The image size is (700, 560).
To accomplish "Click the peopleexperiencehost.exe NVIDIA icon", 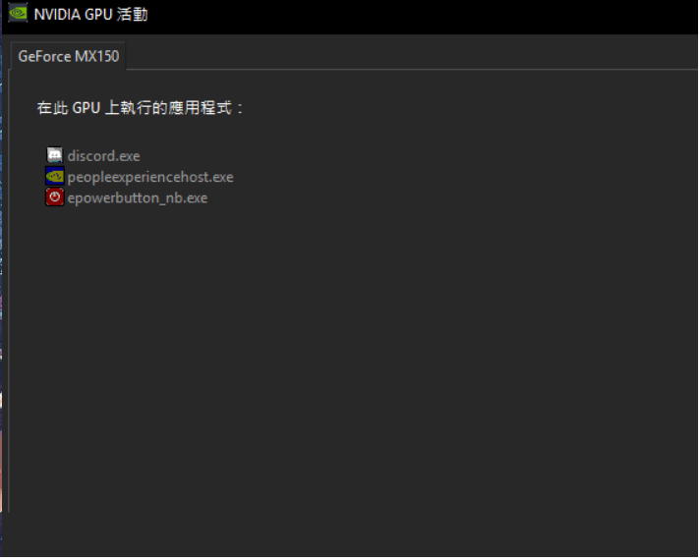I will point(55,177).
